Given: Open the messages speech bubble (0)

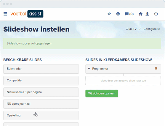Looking at the screenshot, I should pos(129,14).
